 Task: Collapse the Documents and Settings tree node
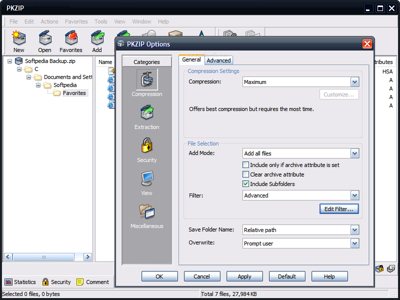(29, 77)
